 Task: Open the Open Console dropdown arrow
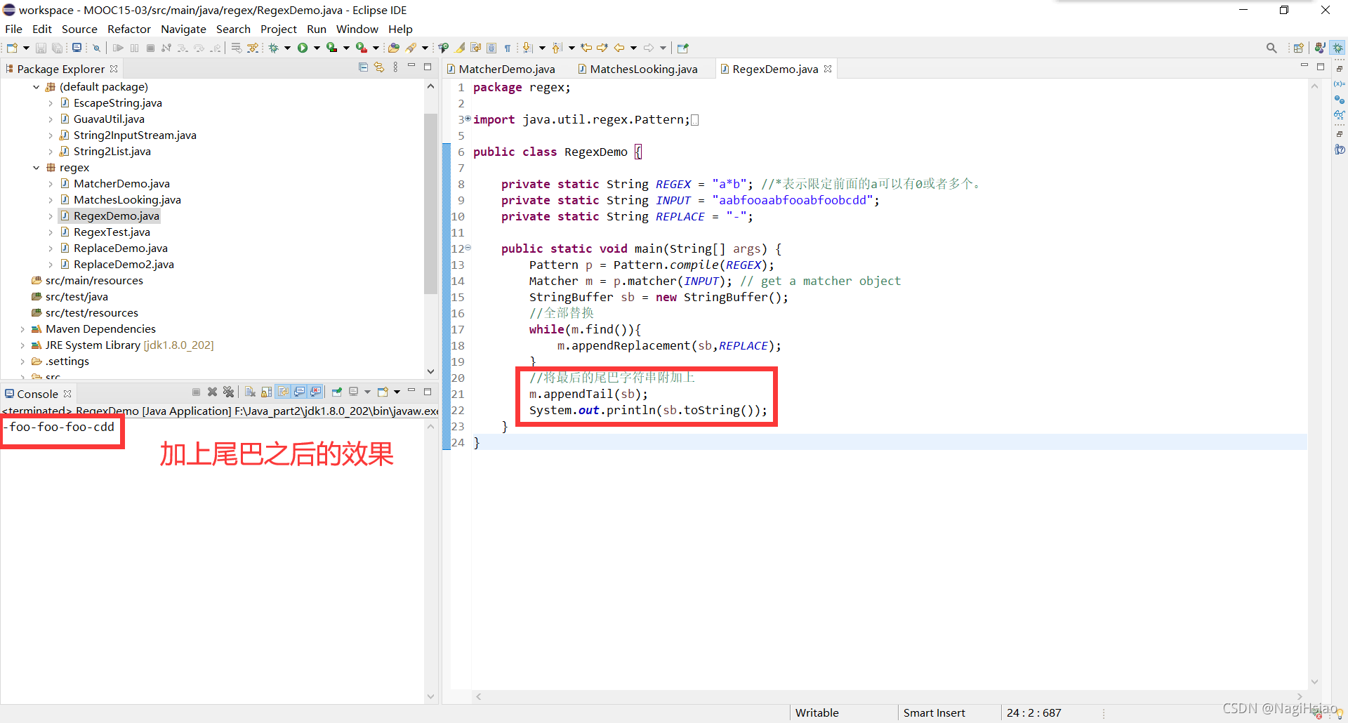tap(397, 392)
